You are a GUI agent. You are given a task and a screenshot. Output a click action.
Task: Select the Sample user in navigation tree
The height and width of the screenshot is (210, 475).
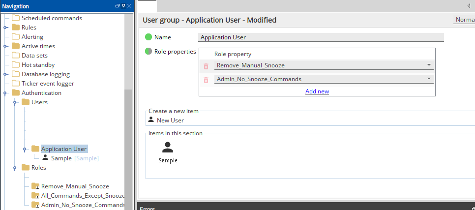click(x=61, y=158)
